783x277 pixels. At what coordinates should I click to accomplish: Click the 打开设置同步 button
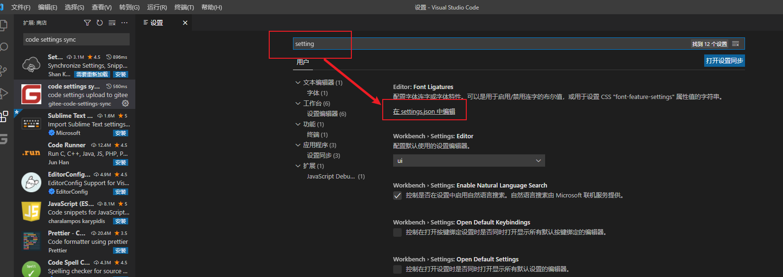point(724,61)
